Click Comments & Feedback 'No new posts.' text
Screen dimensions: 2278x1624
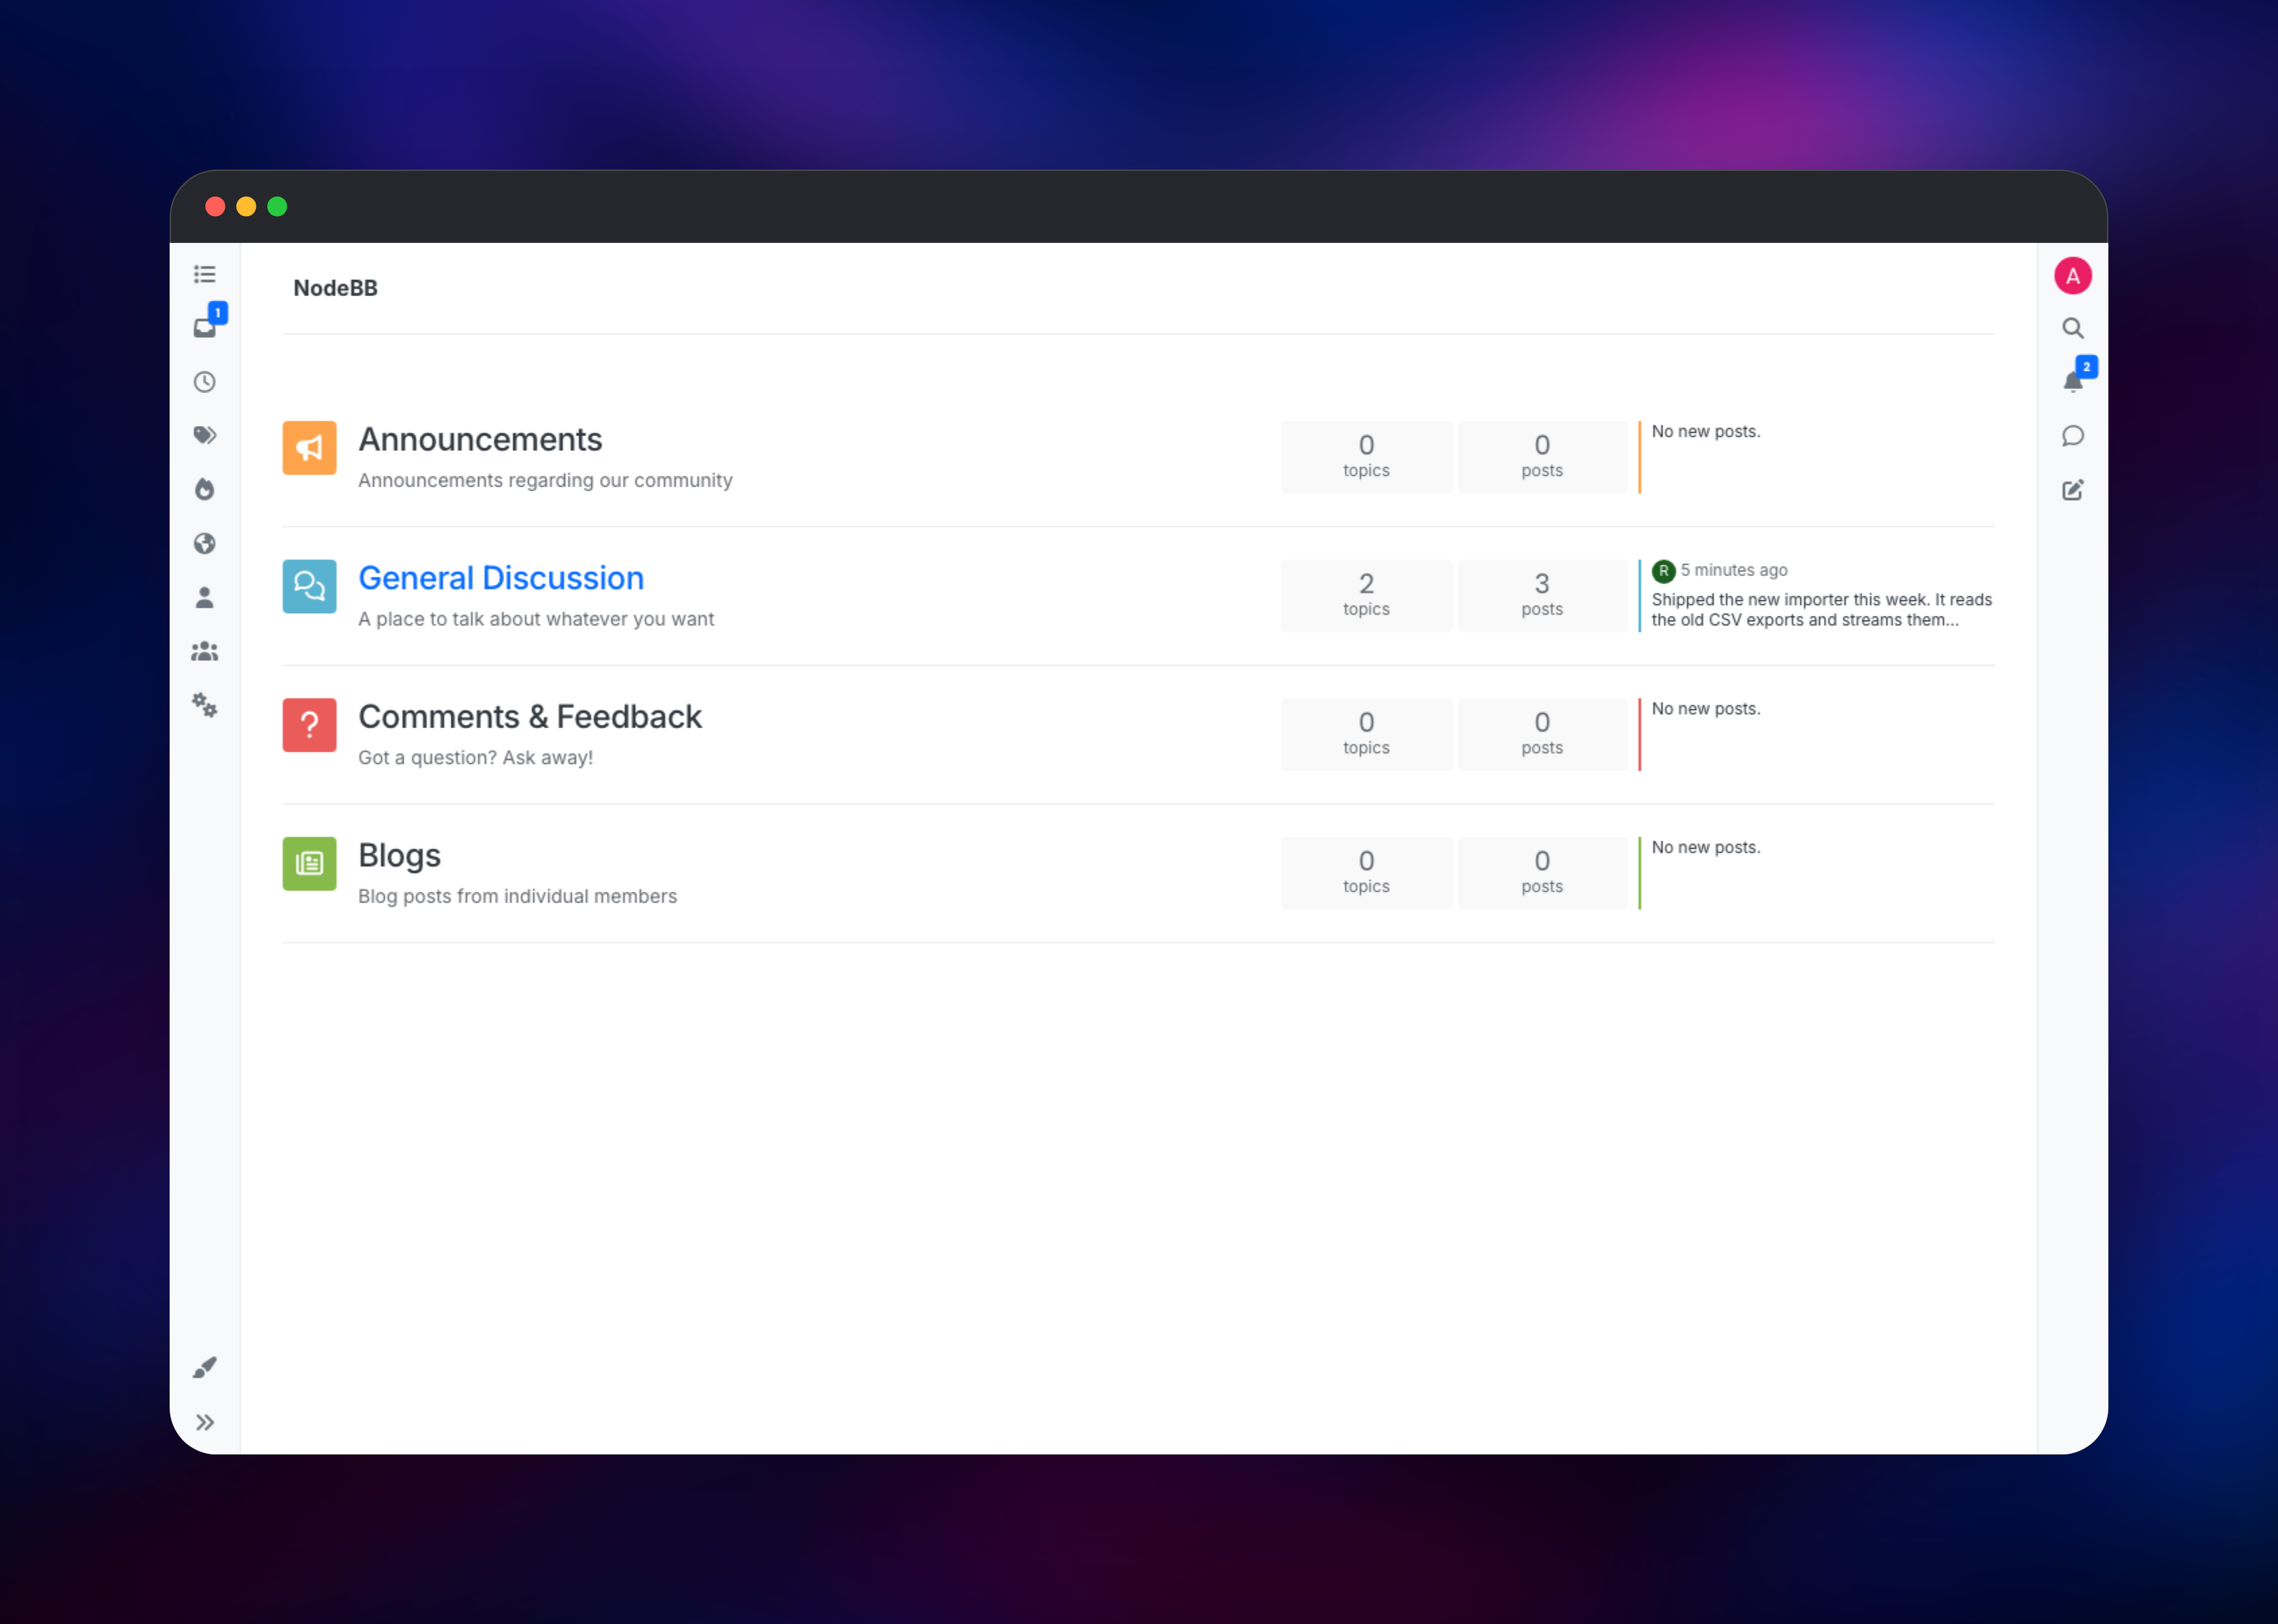[x=1706, y=709]
